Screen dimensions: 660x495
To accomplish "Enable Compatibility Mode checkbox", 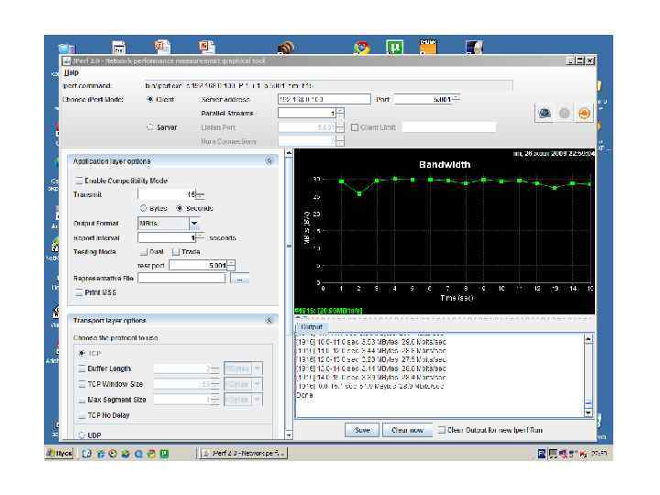I will pyautogui.click(x=79, y=181).
